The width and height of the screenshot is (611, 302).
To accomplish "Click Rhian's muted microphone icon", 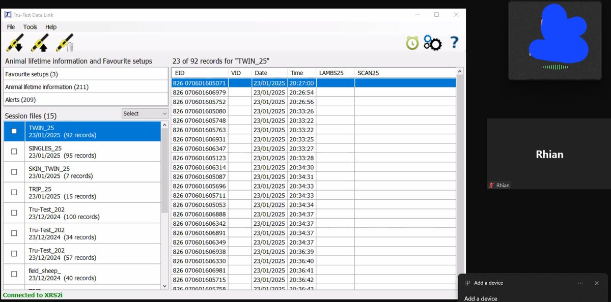I will coord(491,186).
